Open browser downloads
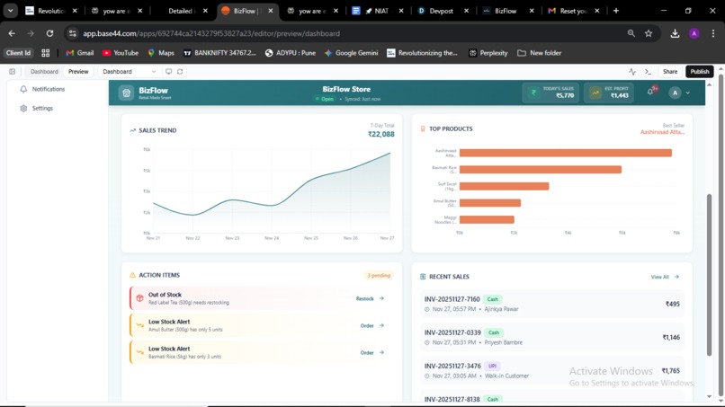The height and width of the screenshot is (407, 725). (675, 33)
